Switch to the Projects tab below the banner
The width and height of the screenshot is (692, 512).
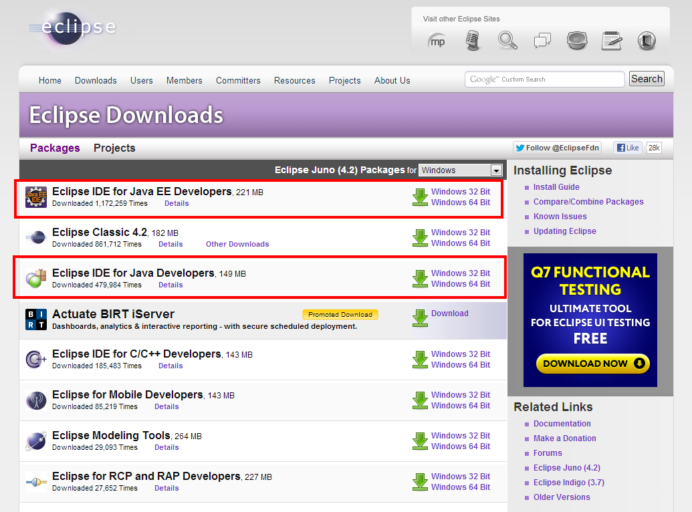(114, 148)
